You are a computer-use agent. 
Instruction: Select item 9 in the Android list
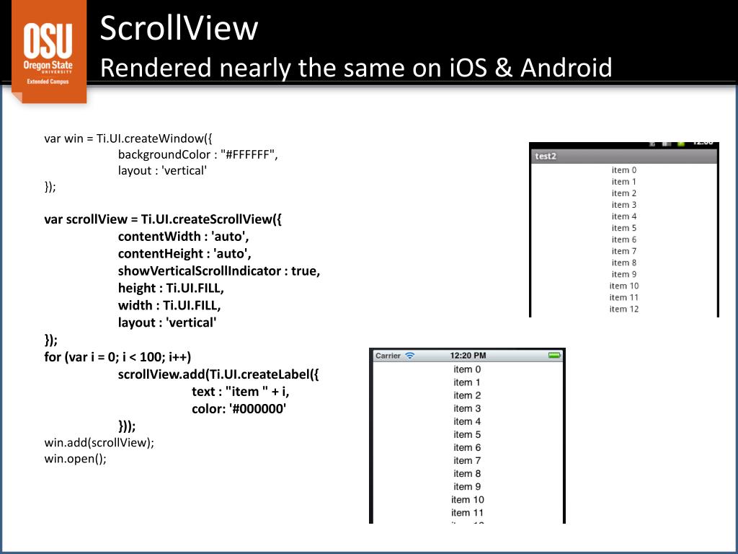point(624,274)
